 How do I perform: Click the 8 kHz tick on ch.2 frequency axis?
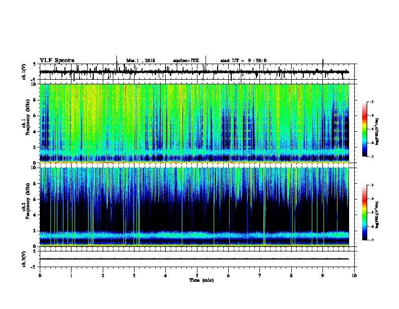pos(35,184)
